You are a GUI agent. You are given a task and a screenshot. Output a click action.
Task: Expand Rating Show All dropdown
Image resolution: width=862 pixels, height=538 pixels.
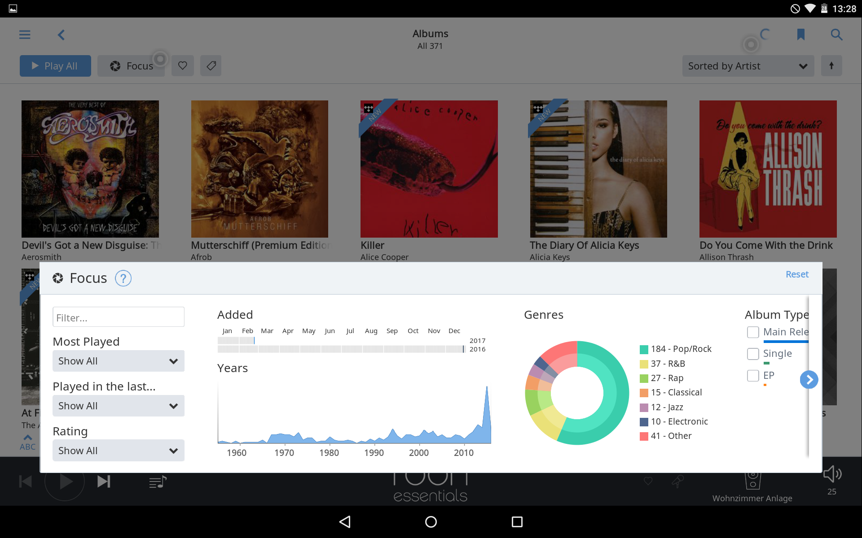tap(119, 451)
